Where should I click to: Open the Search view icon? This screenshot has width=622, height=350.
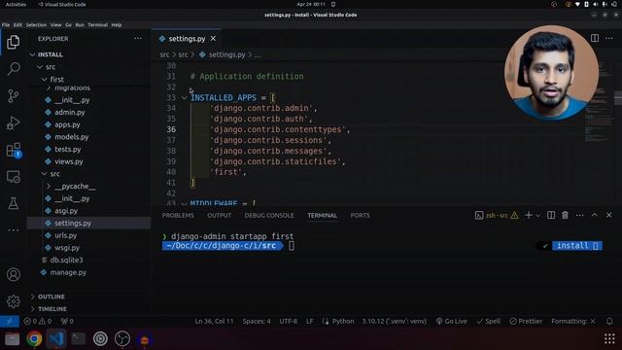[13, 69]
